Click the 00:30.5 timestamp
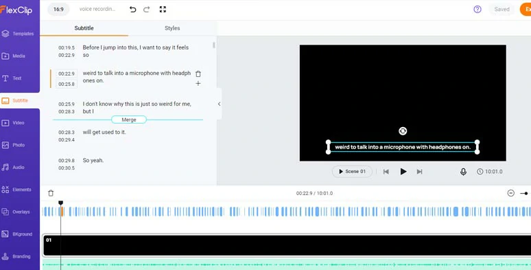The width and height of the screenshot is (531, 270). coord(67,168)
